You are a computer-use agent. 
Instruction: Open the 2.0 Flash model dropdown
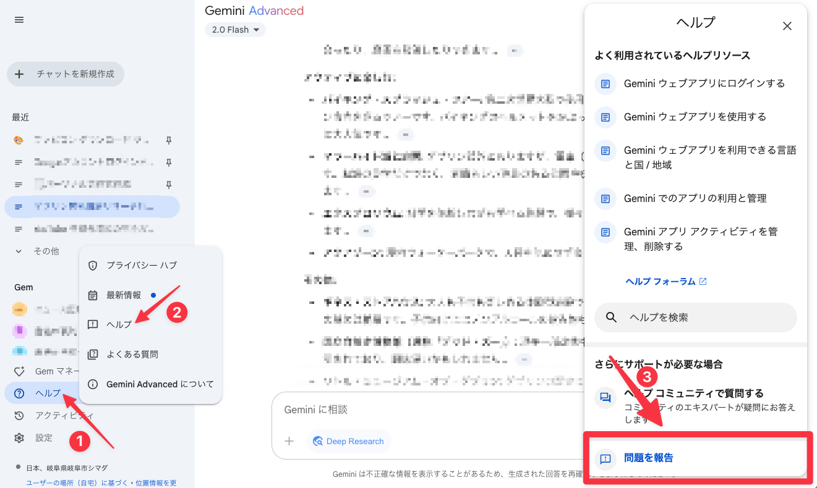[235, 30]
